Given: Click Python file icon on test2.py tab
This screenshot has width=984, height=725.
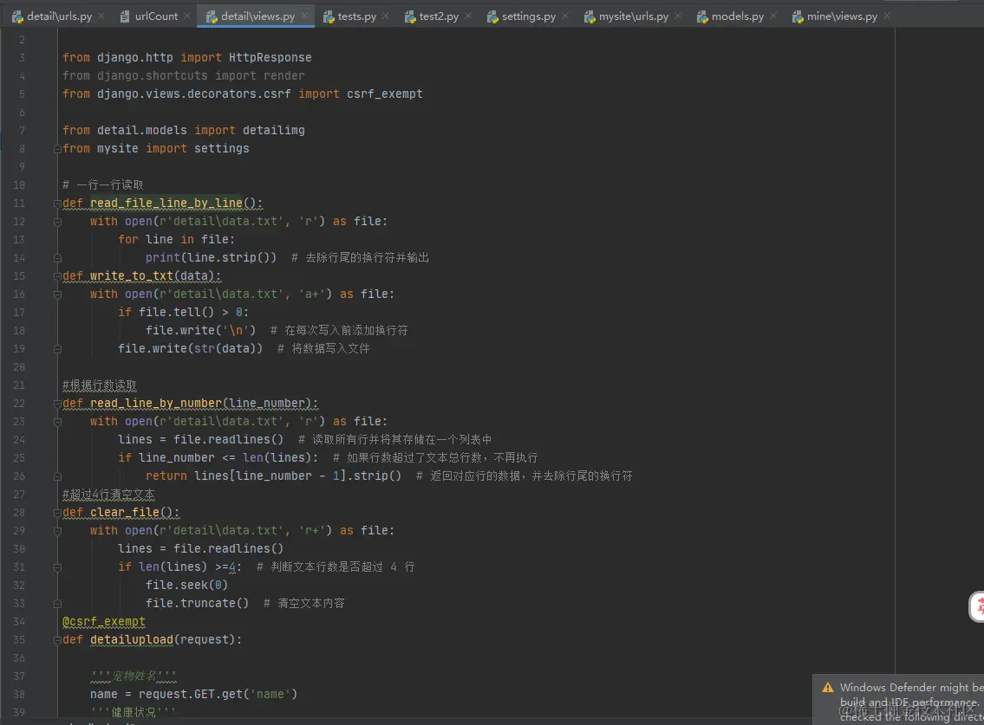Looking at the screenshot, I should coord(410,17).
